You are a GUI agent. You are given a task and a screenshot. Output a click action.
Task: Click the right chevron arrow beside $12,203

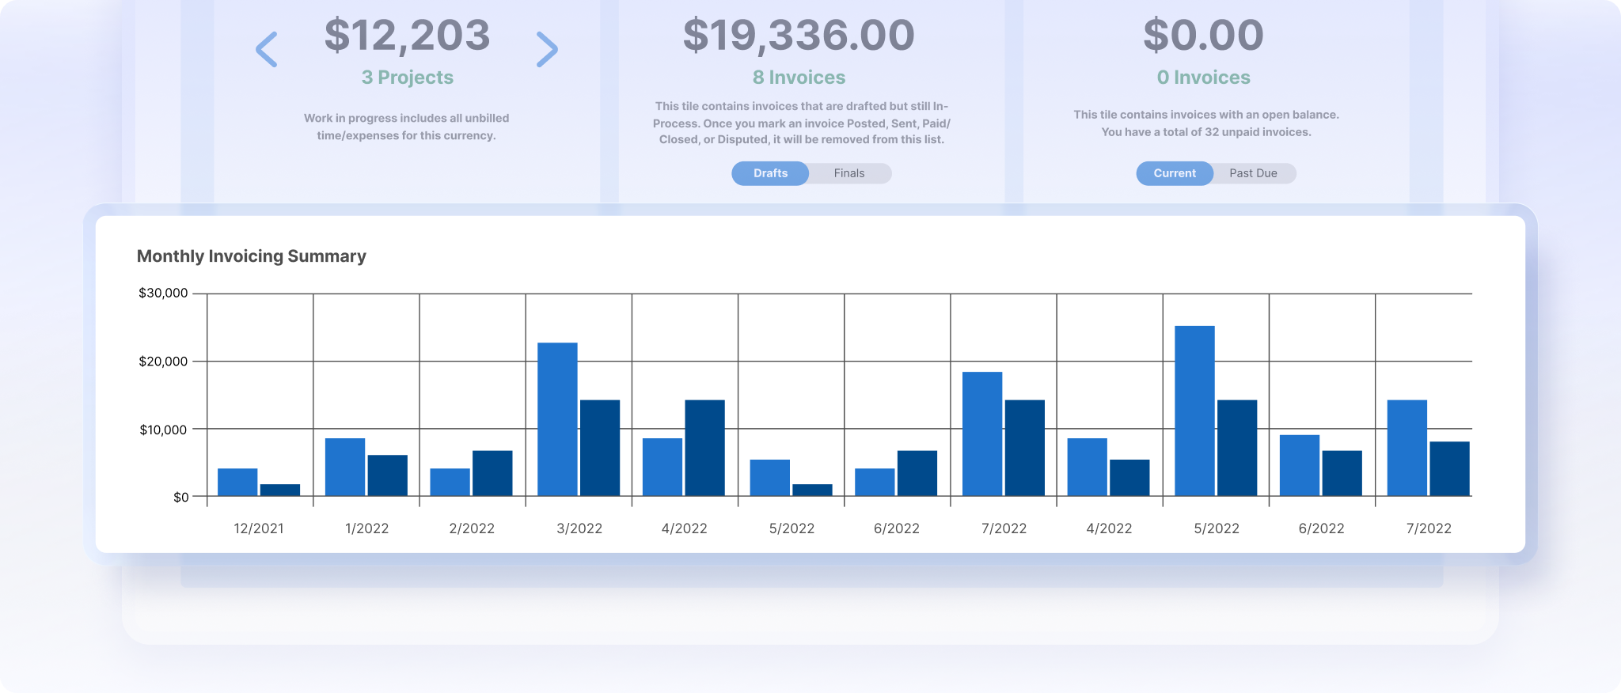[547, 49]
